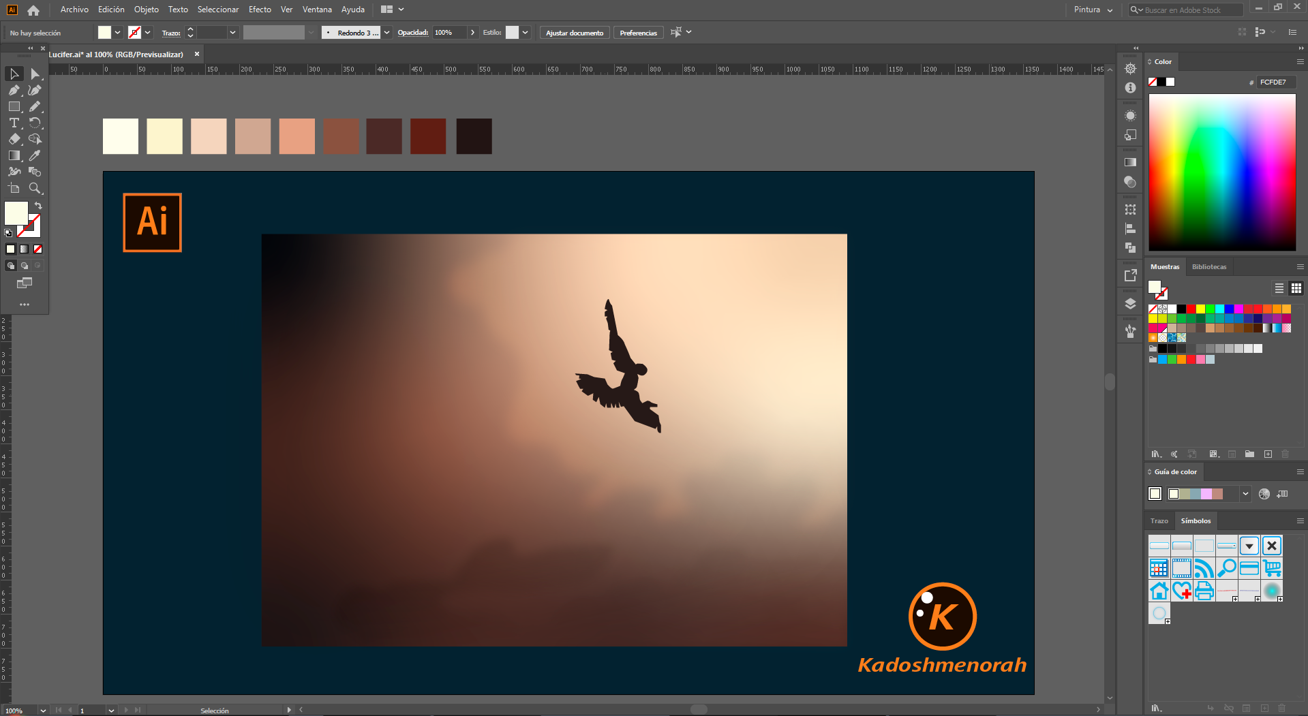Open harmony rules dropdown in Guía de color
Screen dimensions: 1308x716
(x=1245, y=494)
